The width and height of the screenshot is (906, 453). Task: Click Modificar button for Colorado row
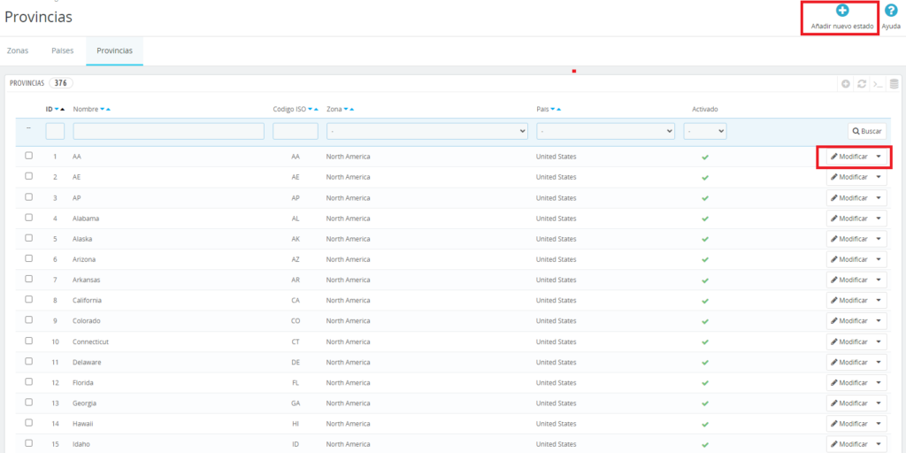click(849, 321)
